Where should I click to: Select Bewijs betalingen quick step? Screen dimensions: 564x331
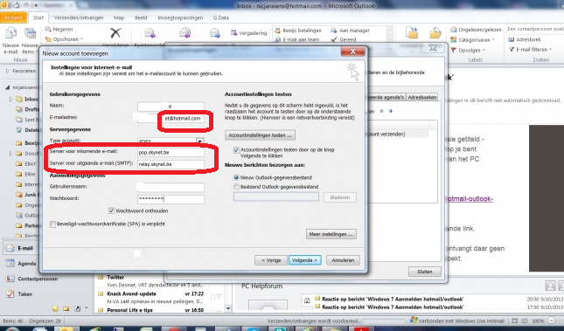(298, 31)
